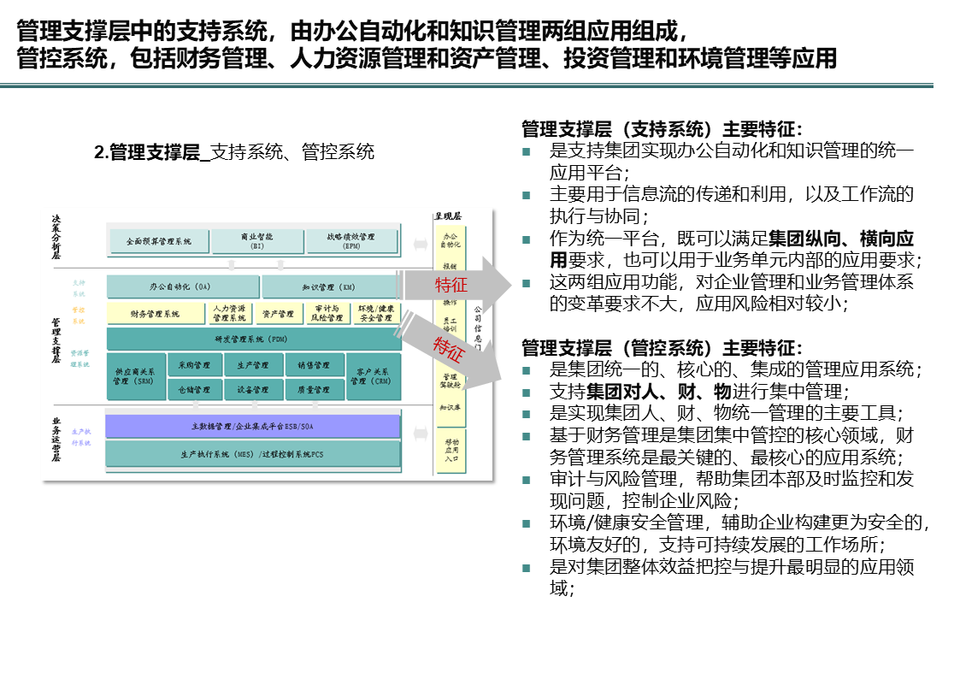Click the 生产执行系统 side label

coord(81,437)
